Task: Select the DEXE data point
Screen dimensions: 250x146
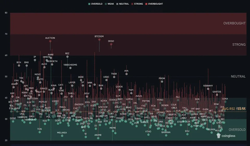Action: click(x=81, y=80)
